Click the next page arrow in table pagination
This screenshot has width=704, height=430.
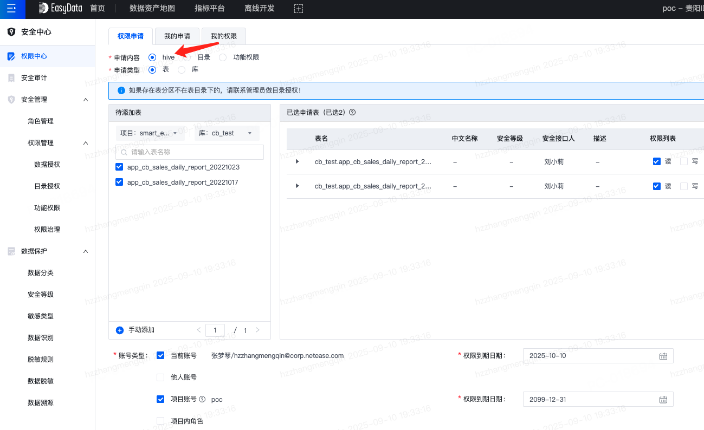[x=257, y=330]
